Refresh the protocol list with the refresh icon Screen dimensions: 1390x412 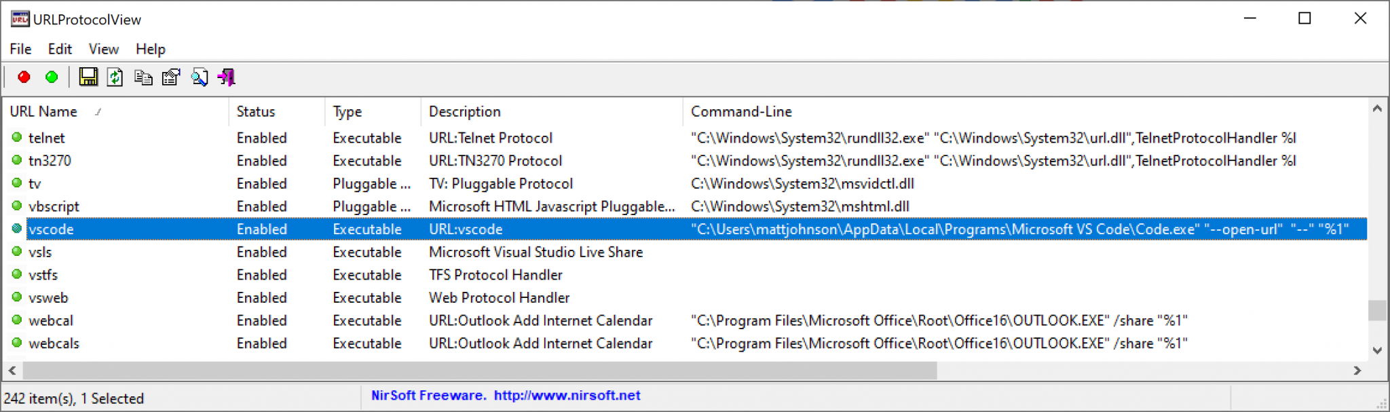coord(115,77)
